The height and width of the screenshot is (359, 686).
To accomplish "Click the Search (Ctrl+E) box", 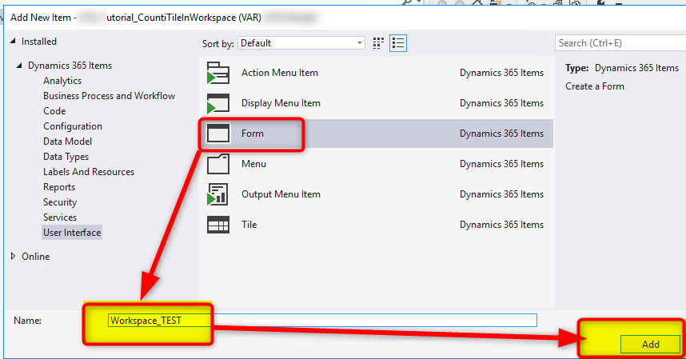I will (x=619, y=42).
